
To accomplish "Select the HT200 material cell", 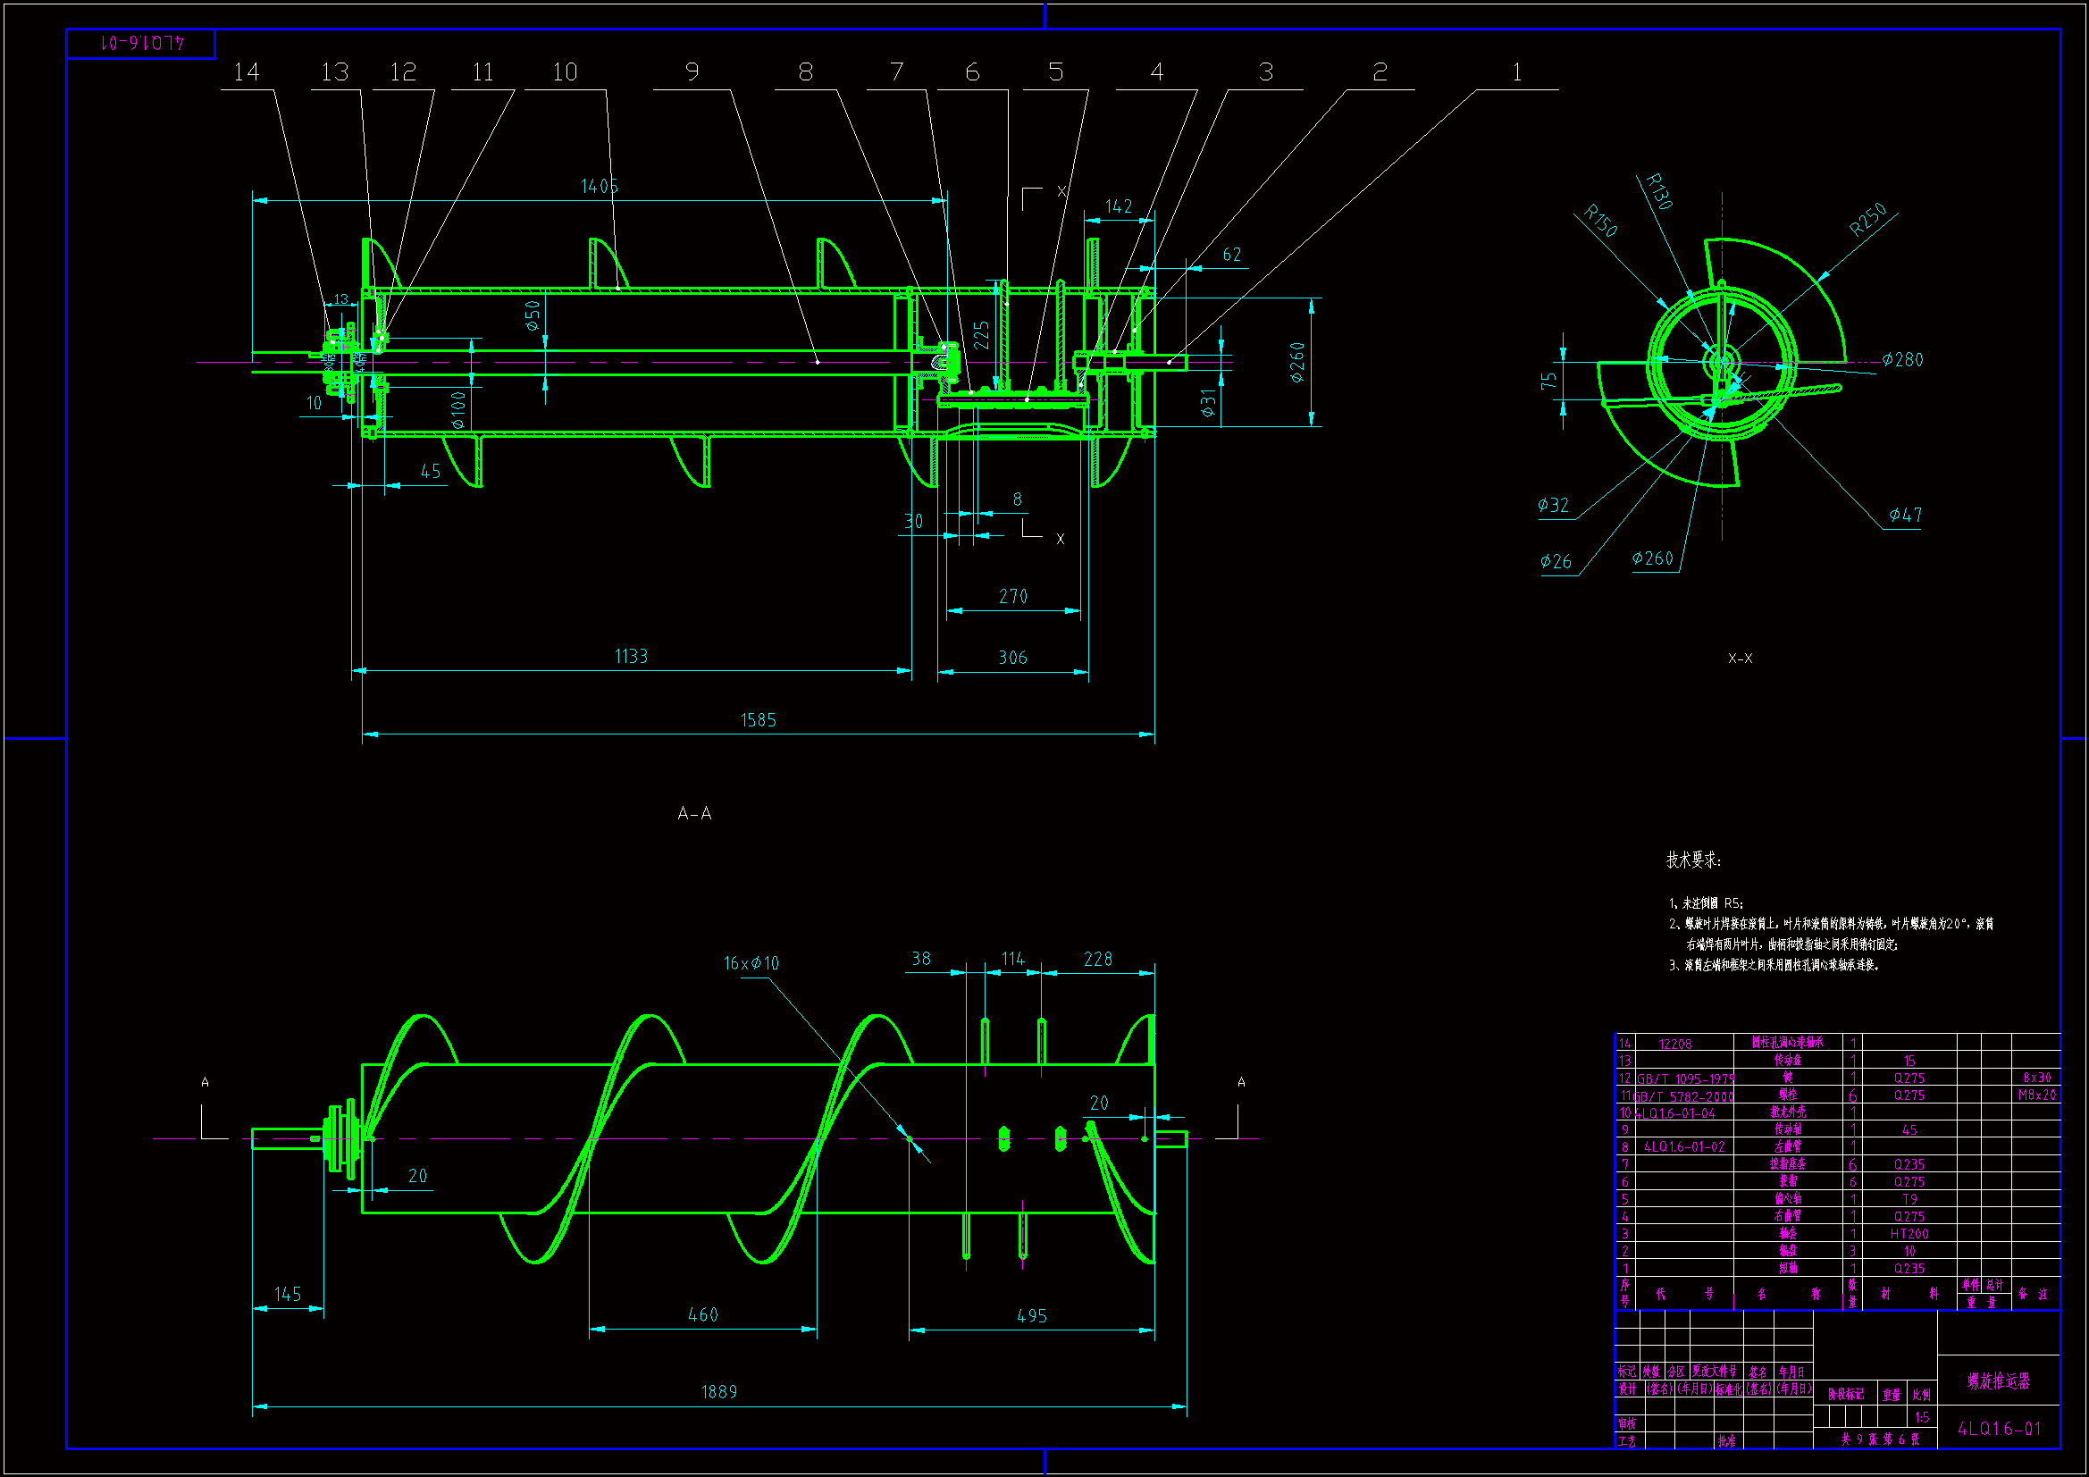I will 1909,1234.
